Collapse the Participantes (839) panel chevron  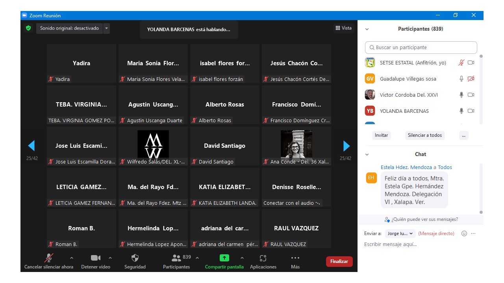[367, 29]
